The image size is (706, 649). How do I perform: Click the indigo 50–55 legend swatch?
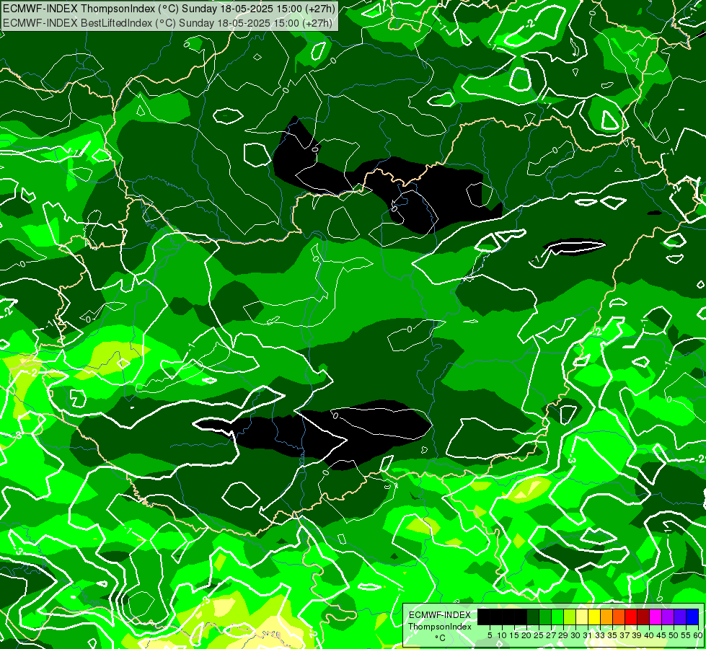click(680, 617)
